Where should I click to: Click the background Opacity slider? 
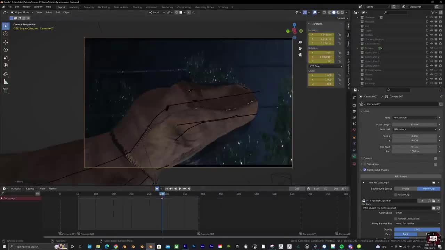(x=417, y=230)
